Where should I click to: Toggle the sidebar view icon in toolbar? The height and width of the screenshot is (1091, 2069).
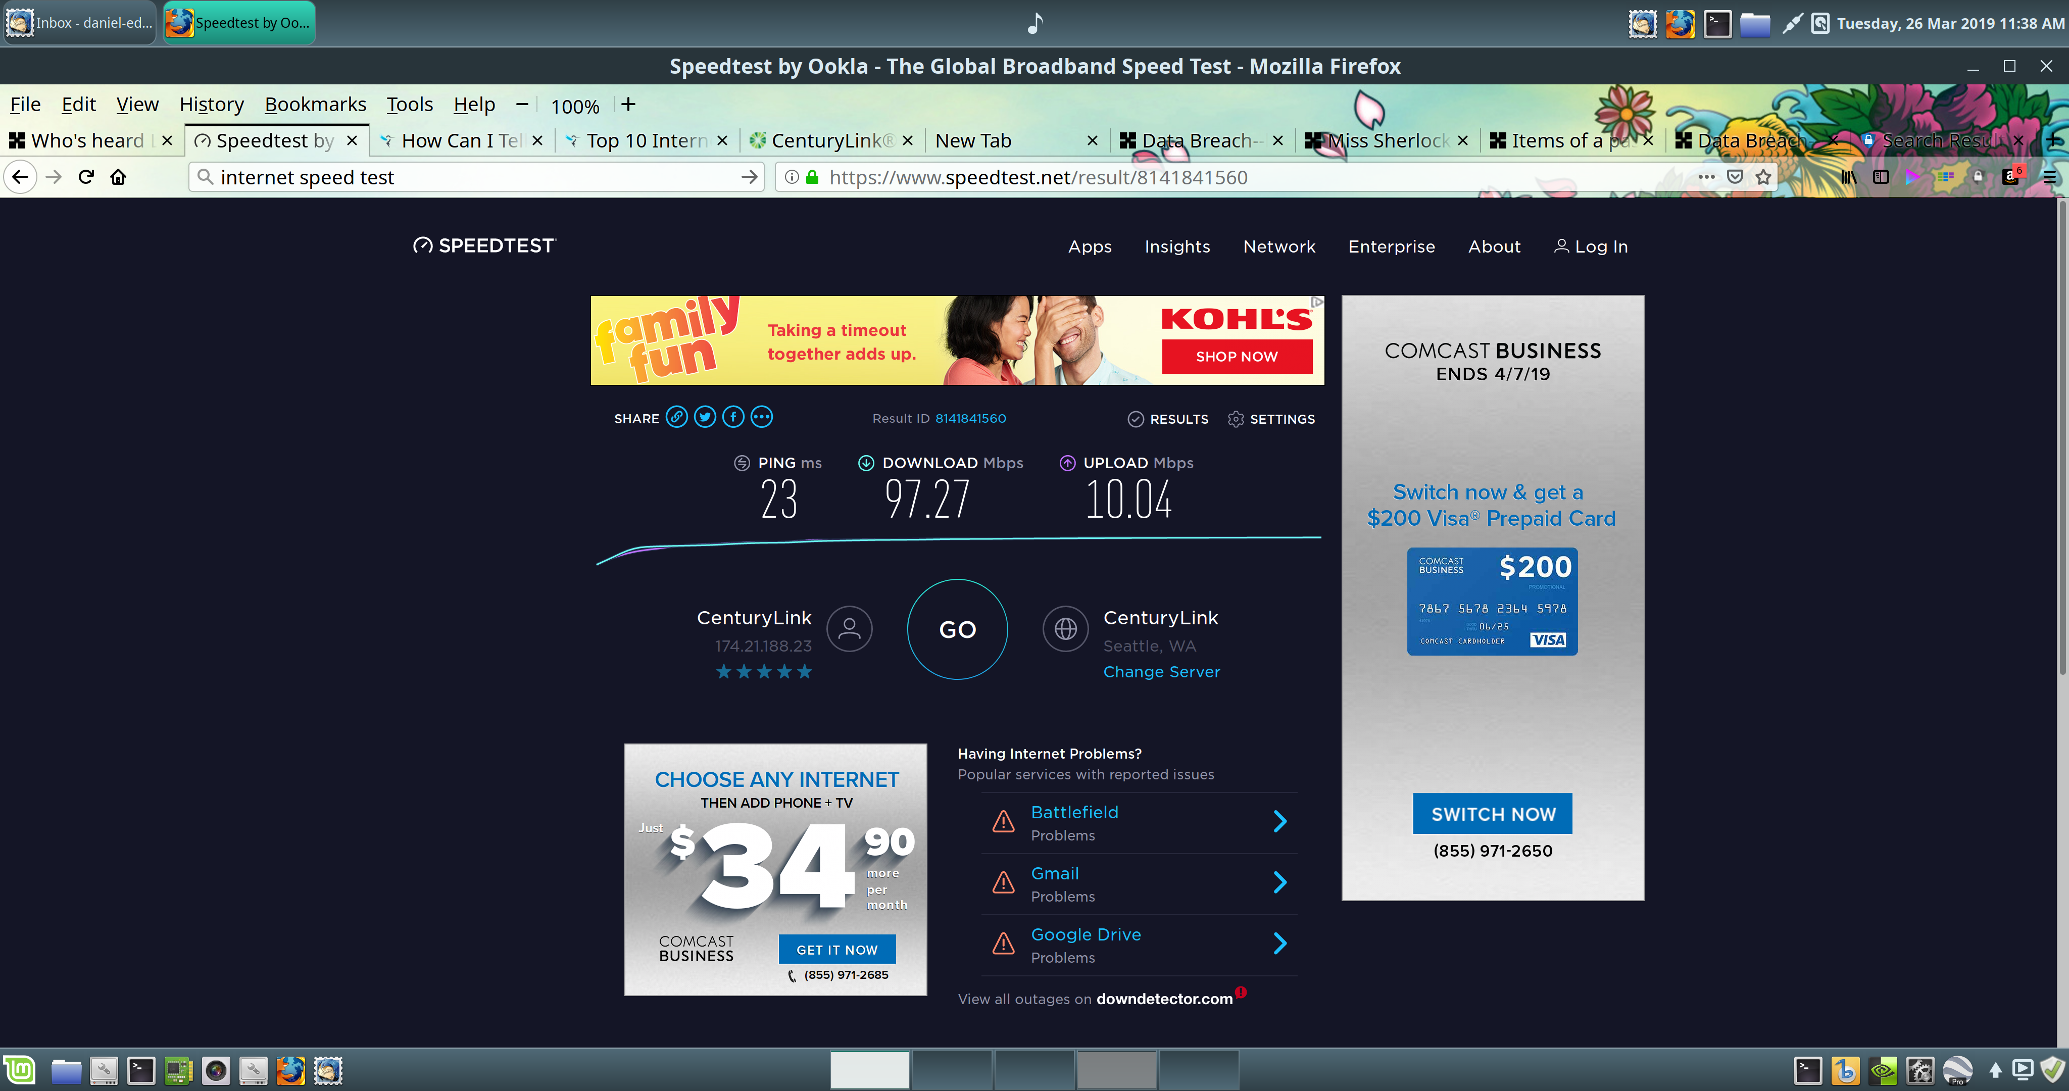coord(1880,177)
